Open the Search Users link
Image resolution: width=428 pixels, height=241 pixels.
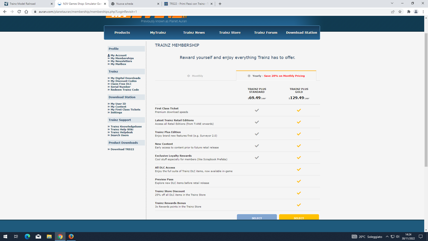coord(119,135)
